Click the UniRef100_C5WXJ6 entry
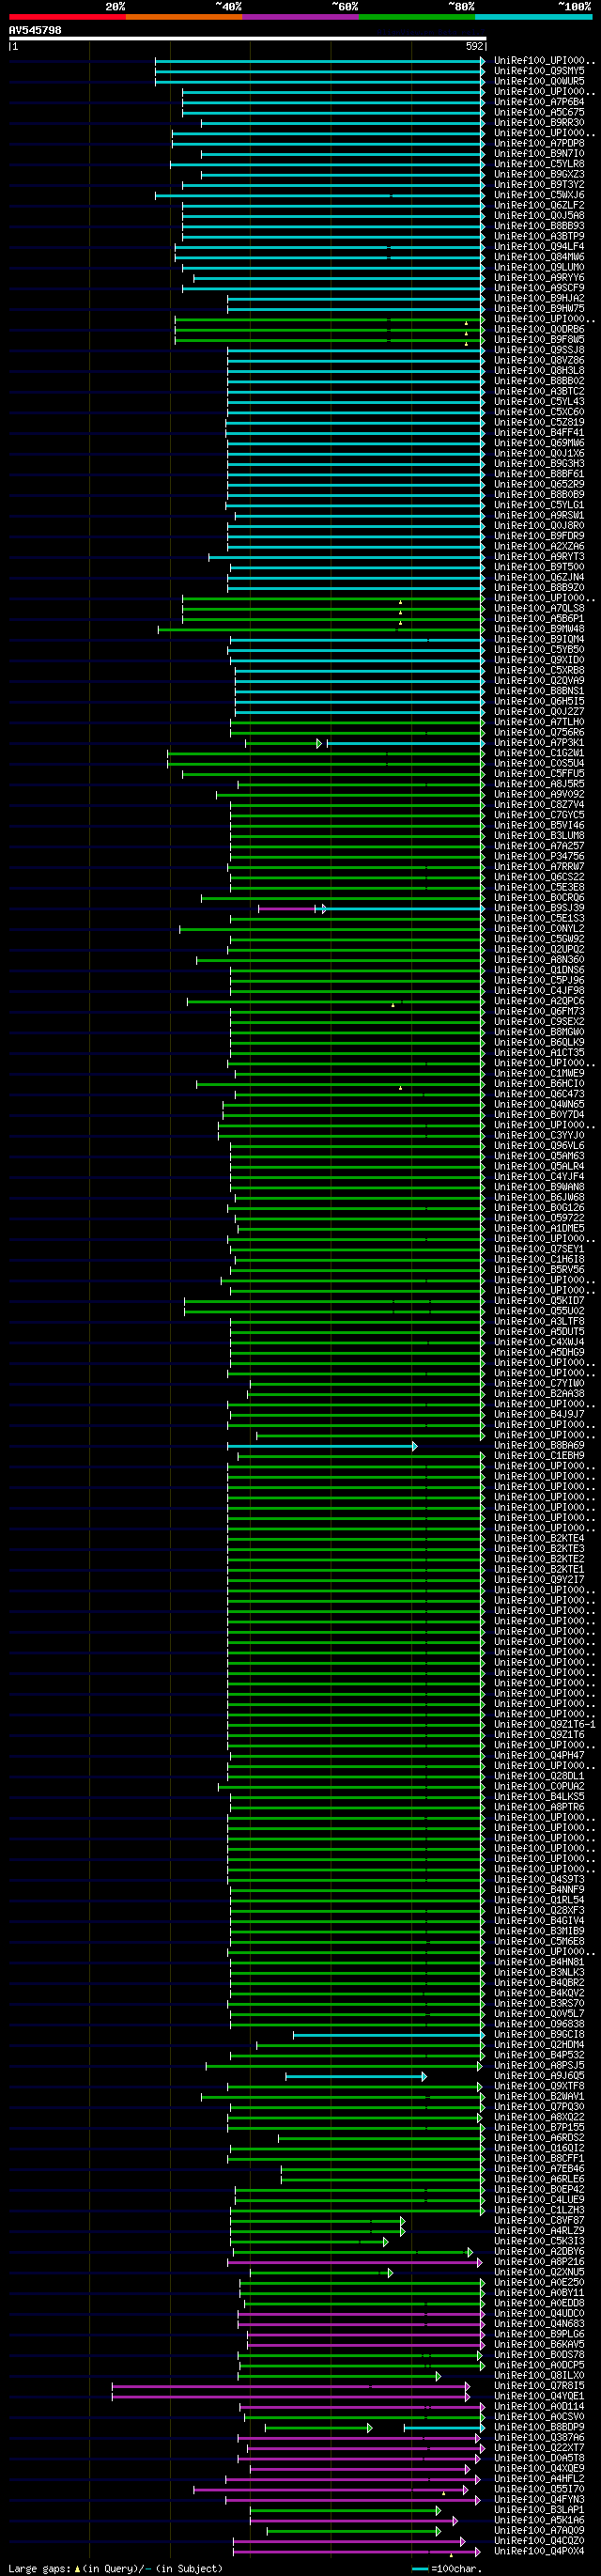This screenshot has width=601, height=2576. tap(539, 195)
